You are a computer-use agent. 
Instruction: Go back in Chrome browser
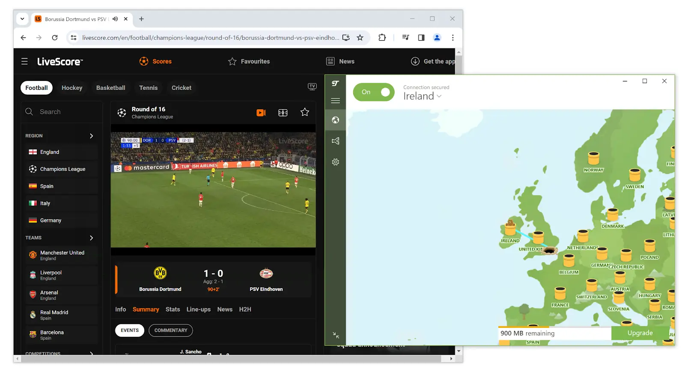pyautogui.click(x=23, y=38)
